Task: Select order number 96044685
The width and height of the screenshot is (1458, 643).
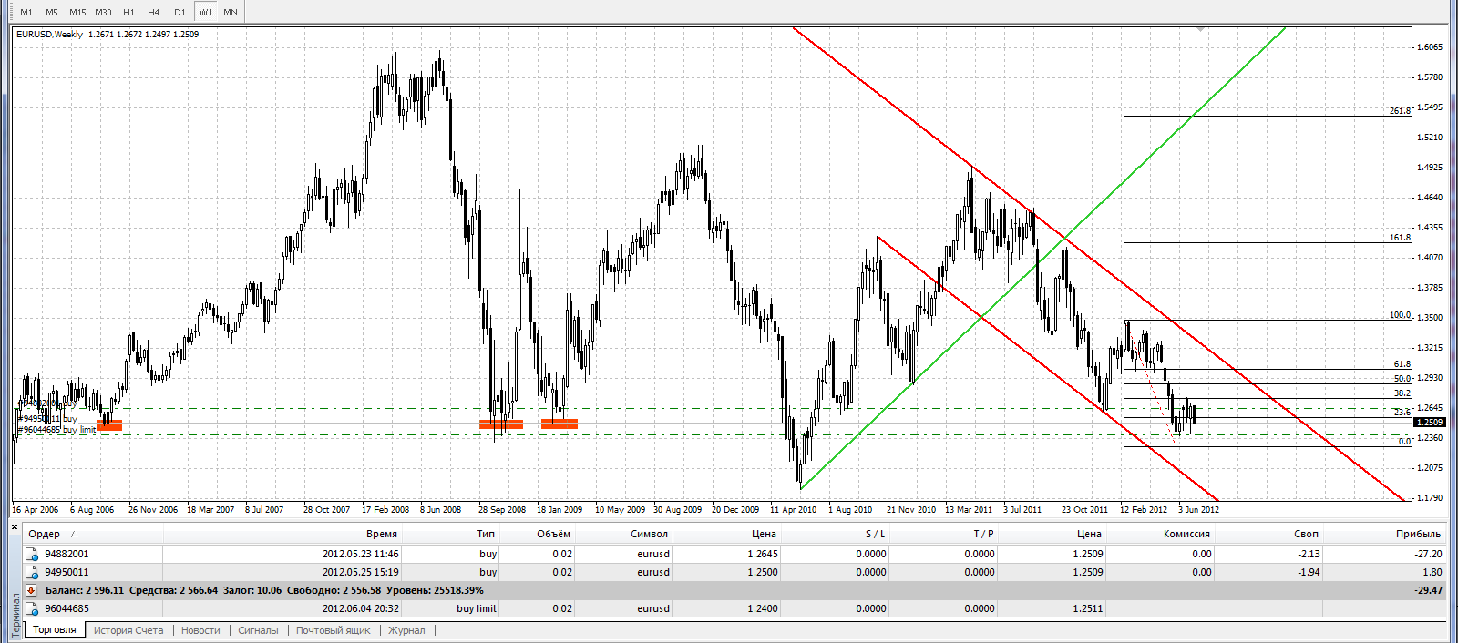Action: [67, 608]
